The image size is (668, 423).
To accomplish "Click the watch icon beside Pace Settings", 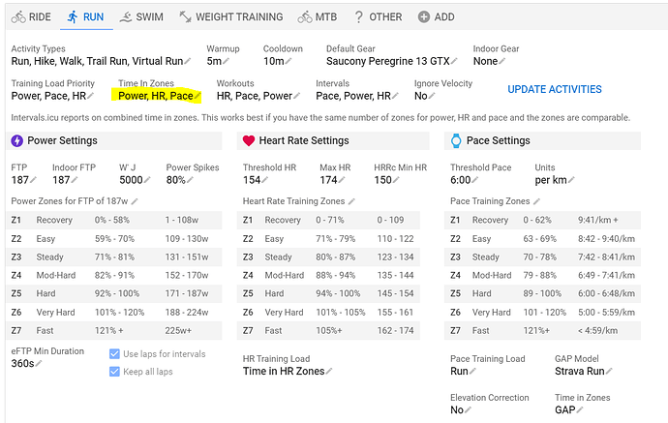I will (455, 140).
